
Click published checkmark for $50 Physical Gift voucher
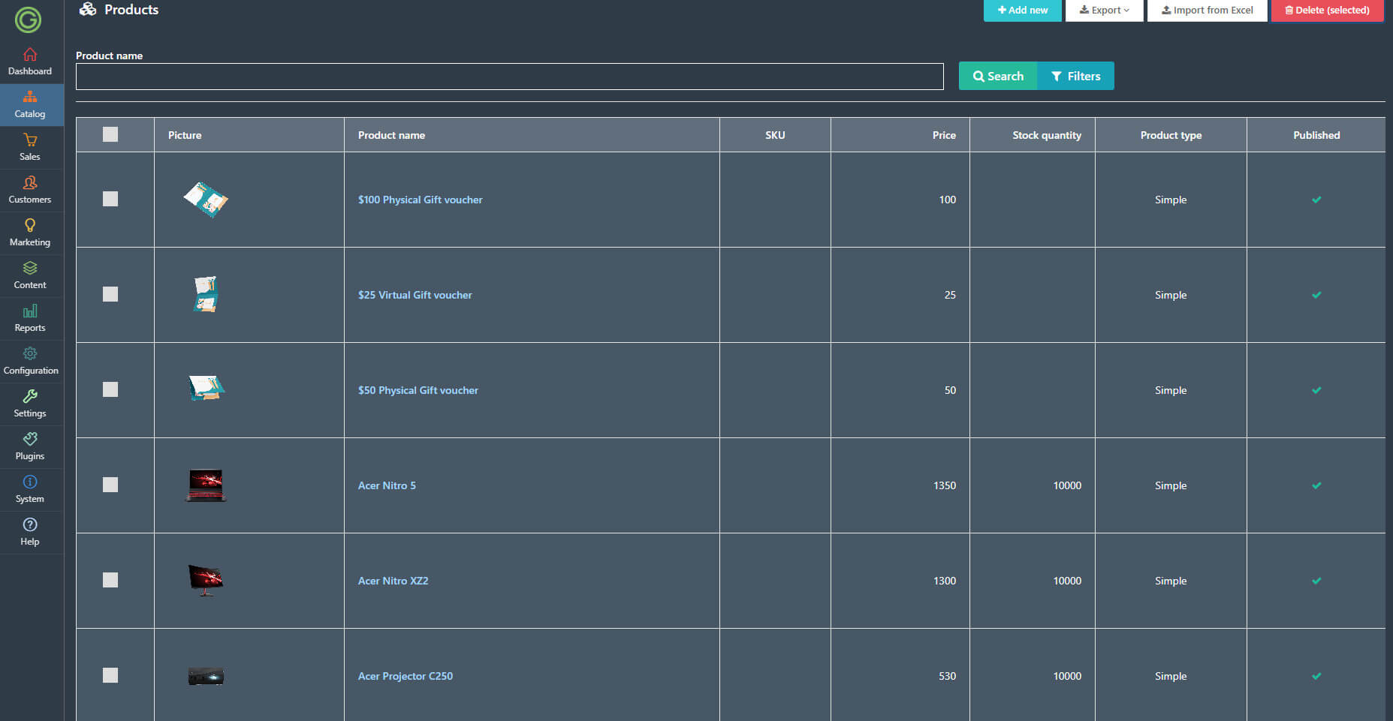click(1316, 390)
